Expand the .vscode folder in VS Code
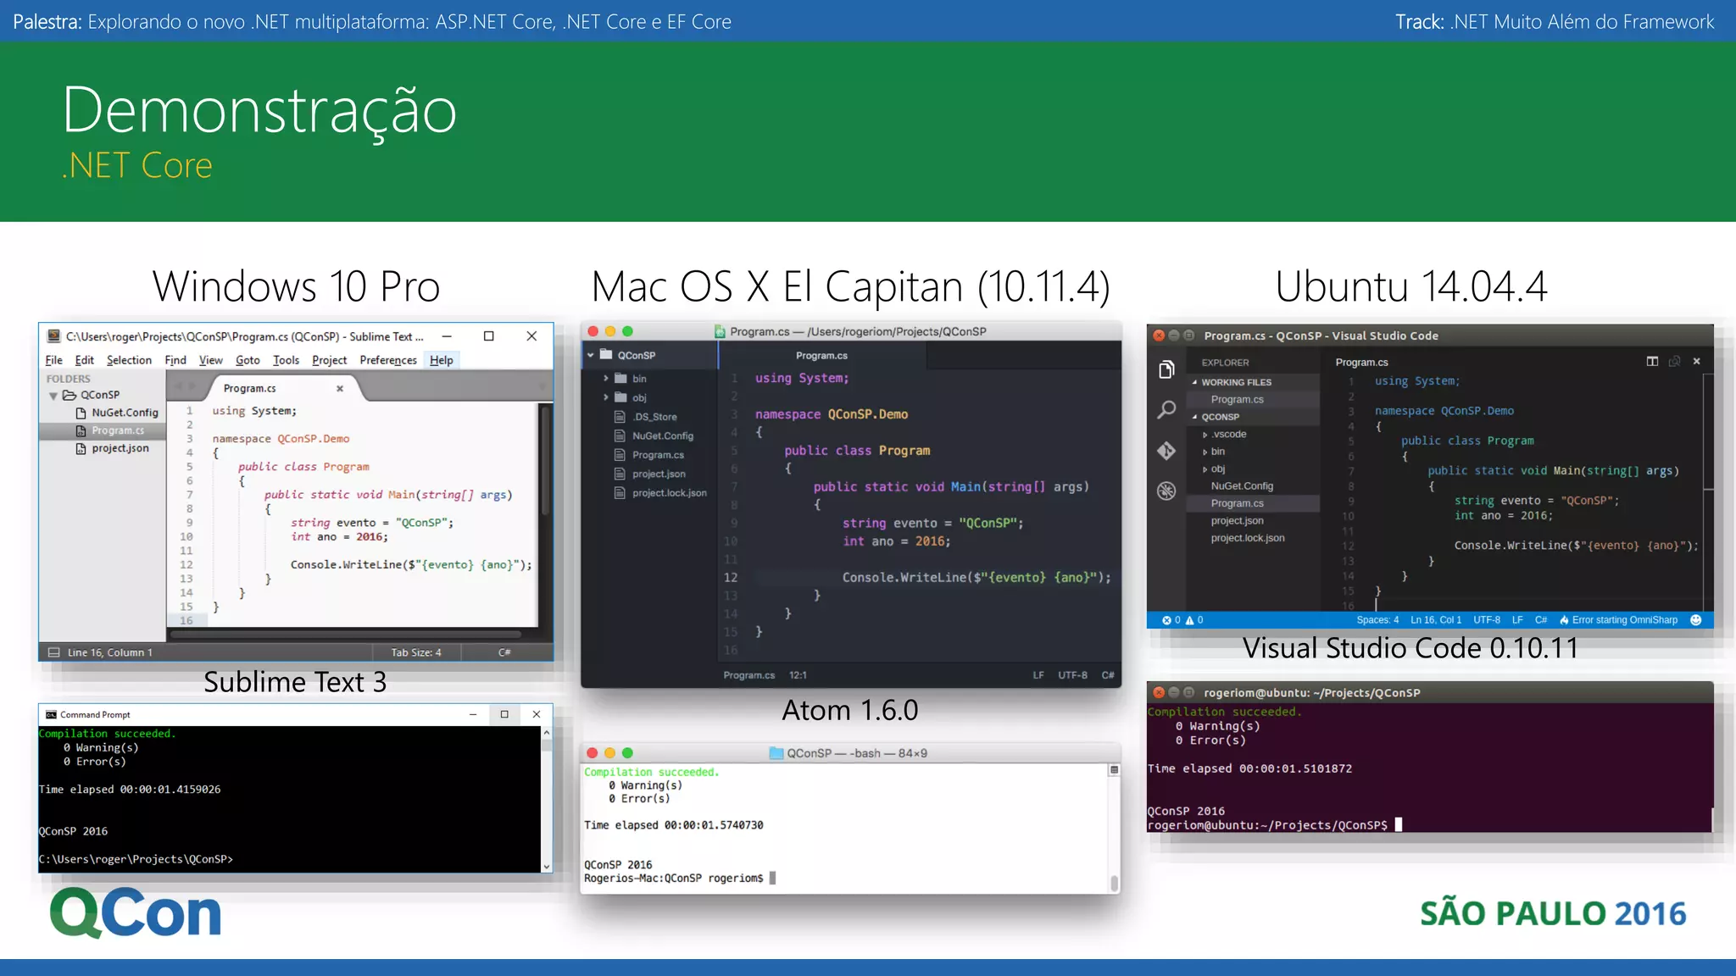 pyautogui.click(x=1205, y=435)
